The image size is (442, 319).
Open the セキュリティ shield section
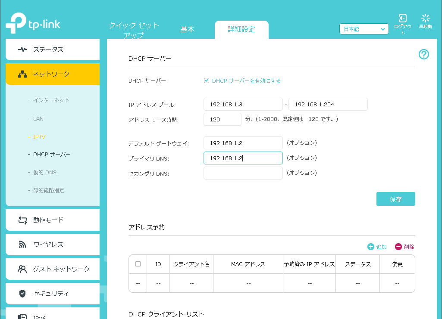53,294
